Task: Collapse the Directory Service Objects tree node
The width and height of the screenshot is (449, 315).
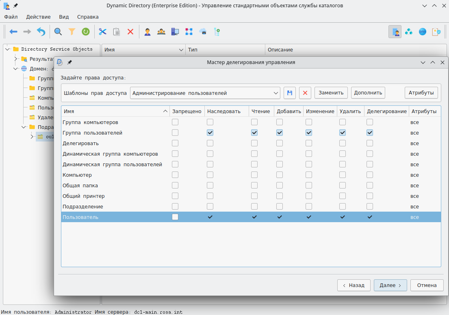Action: [x=8, y=49]
